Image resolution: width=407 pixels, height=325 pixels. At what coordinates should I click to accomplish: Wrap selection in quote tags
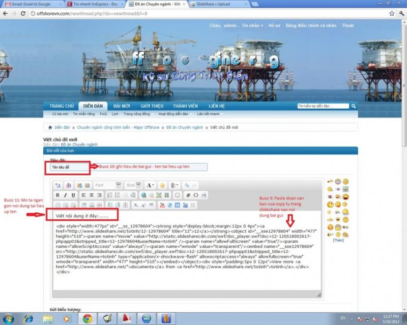178,195
